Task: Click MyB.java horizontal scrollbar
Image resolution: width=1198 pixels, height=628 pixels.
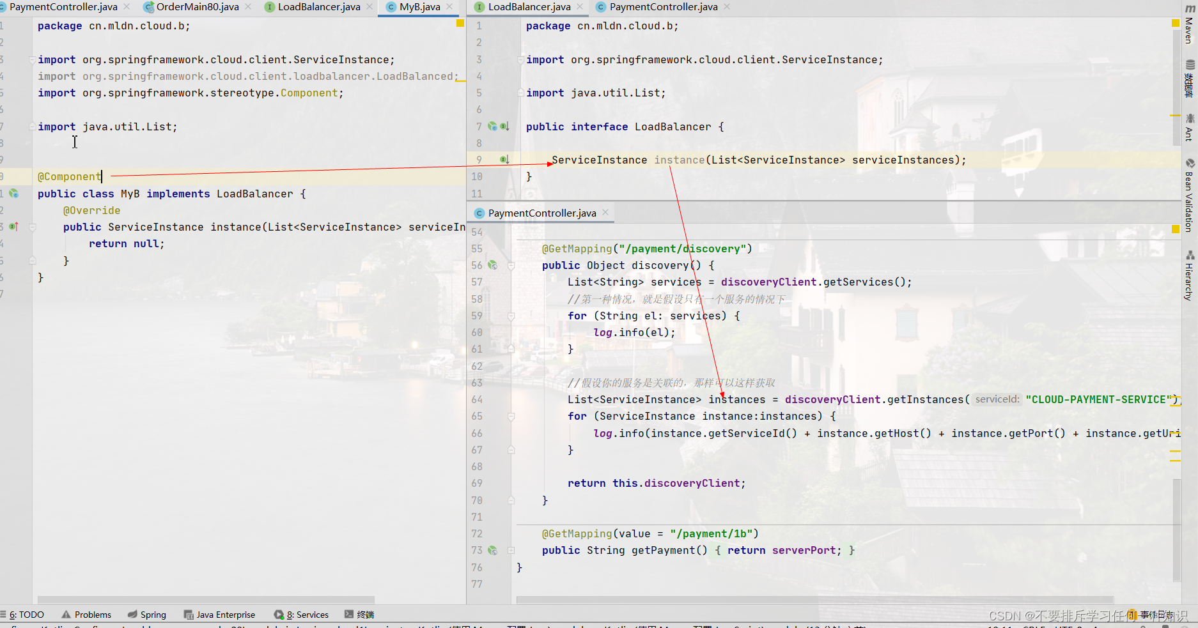Action: point(206,600)
